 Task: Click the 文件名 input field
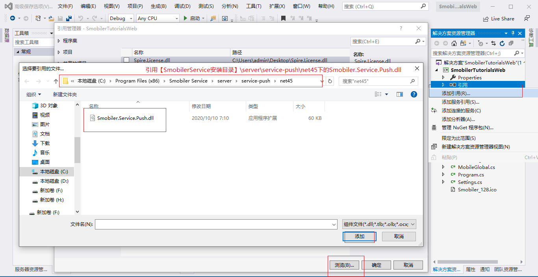[216, 224]
